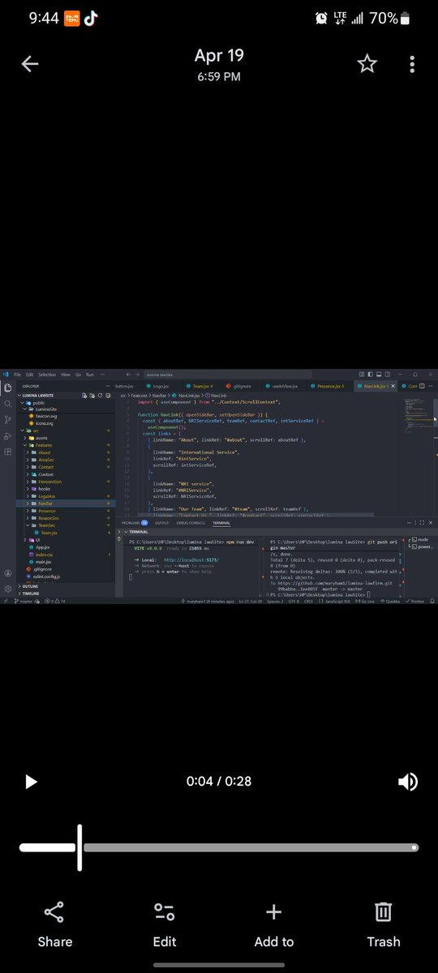Tap the TikTok notification icon

coord(91,19)
